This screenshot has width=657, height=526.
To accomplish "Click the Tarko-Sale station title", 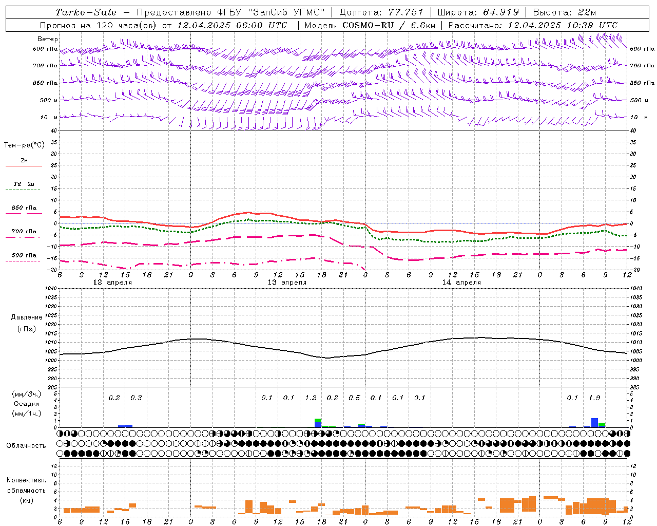I will pos(86,12).
